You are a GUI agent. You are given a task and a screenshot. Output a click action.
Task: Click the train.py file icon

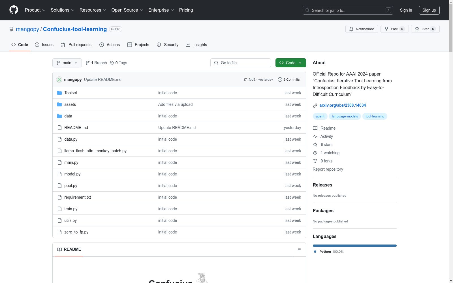59,209
